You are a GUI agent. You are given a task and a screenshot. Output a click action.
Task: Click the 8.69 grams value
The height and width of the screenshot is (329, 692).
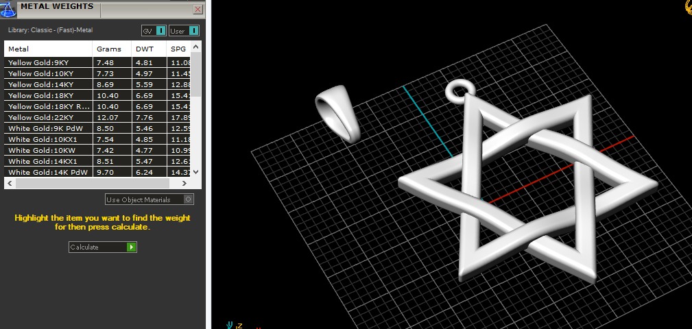click(x=105, y=85)
